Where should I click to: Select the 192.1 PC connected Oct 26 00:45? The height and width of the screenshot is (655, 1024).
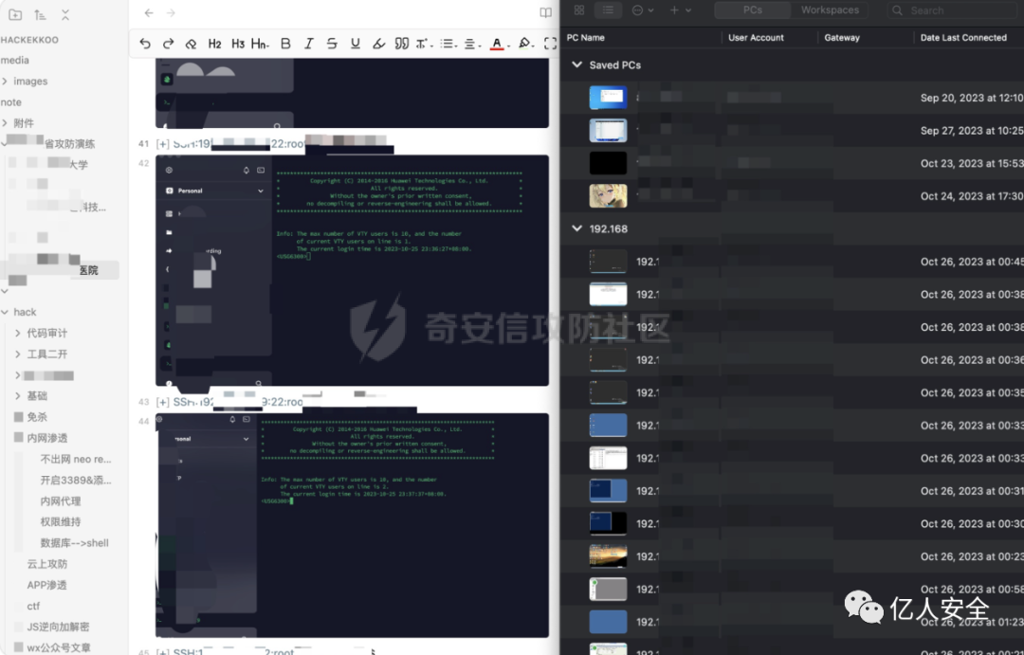click(792, 262)
